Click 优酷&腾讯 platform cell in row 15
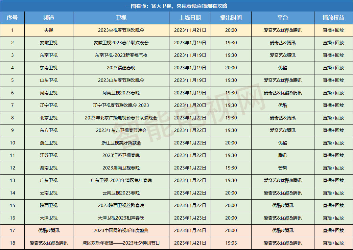The height and width of the screenshot is (250, 353). point(283,205)
